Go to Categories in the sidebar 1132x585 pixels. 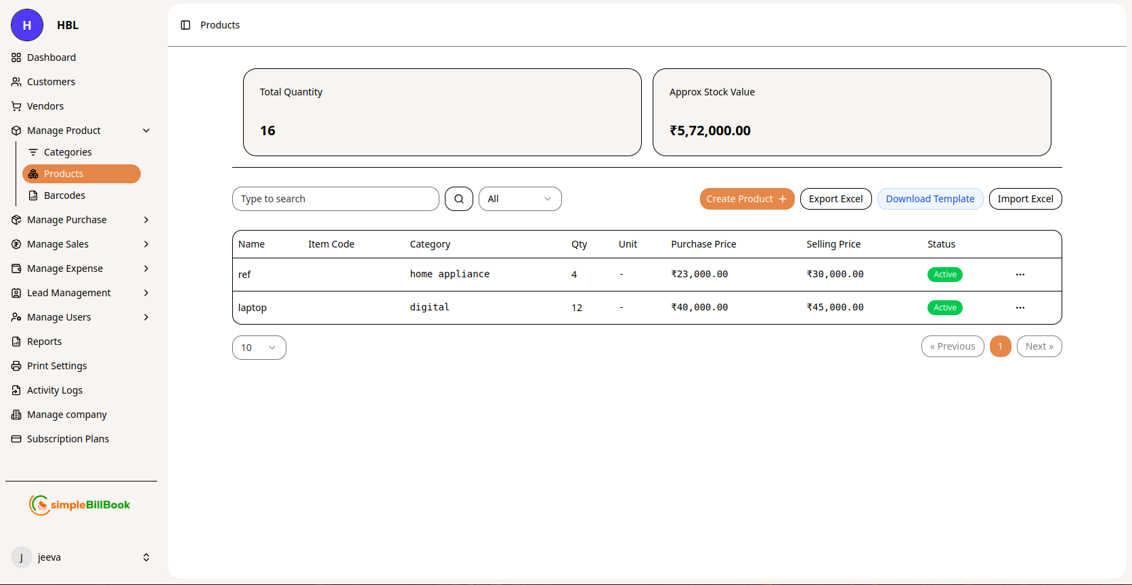click(x=68, y=152)
